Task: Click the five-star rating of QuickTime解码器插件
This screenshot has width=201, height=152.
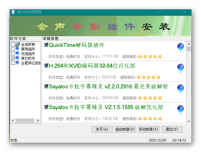Action: pyautogui.click(x=150, y=57)
